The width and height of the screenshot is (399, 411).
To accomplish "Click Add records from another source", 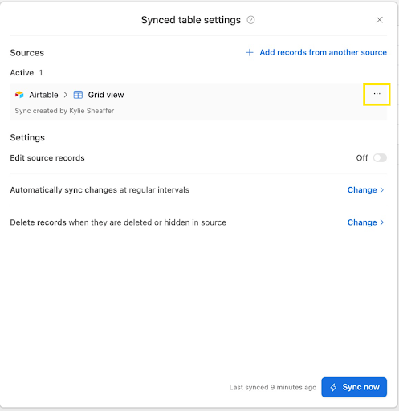I will pos(323,52).
